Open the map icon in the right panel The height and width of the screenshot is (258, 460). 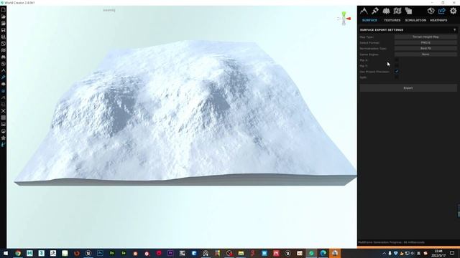(397, 11)
